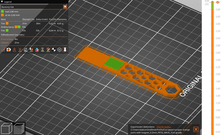This screenshot has width=223, height=135.
Task: Collapse the Legend panel triangle
Action: (2, 2)
